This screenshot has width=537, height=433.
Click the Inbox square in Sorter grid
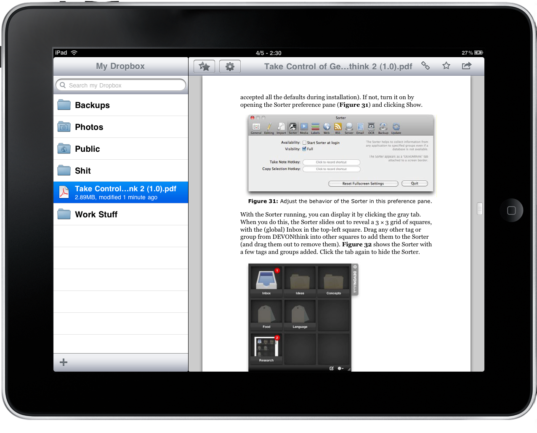click(266, 281)
